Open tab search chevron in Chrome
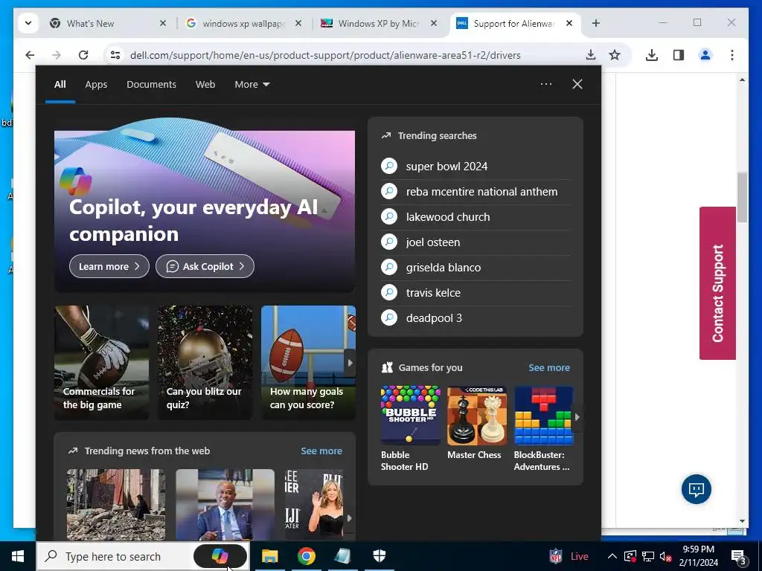The height and width of the screenshot is (571, 762). (28, 23)
